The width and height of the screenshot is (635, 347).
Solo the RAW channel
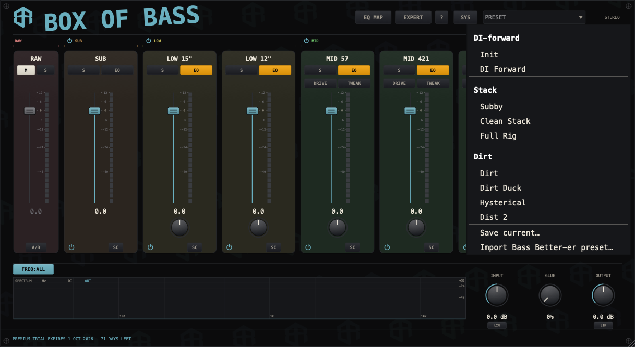pyautogui.click(x=45, y=70)
